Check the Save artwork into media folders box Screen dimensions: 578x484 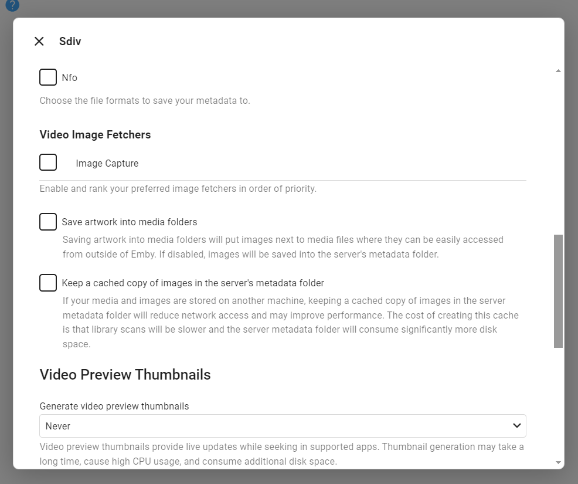coord(48,222)
